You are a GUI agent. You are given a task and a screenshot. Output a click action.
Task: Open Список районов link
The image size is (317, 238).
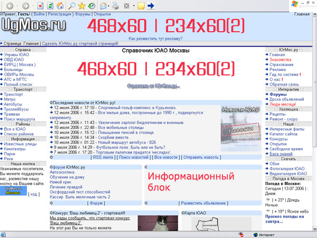[18, 134]
